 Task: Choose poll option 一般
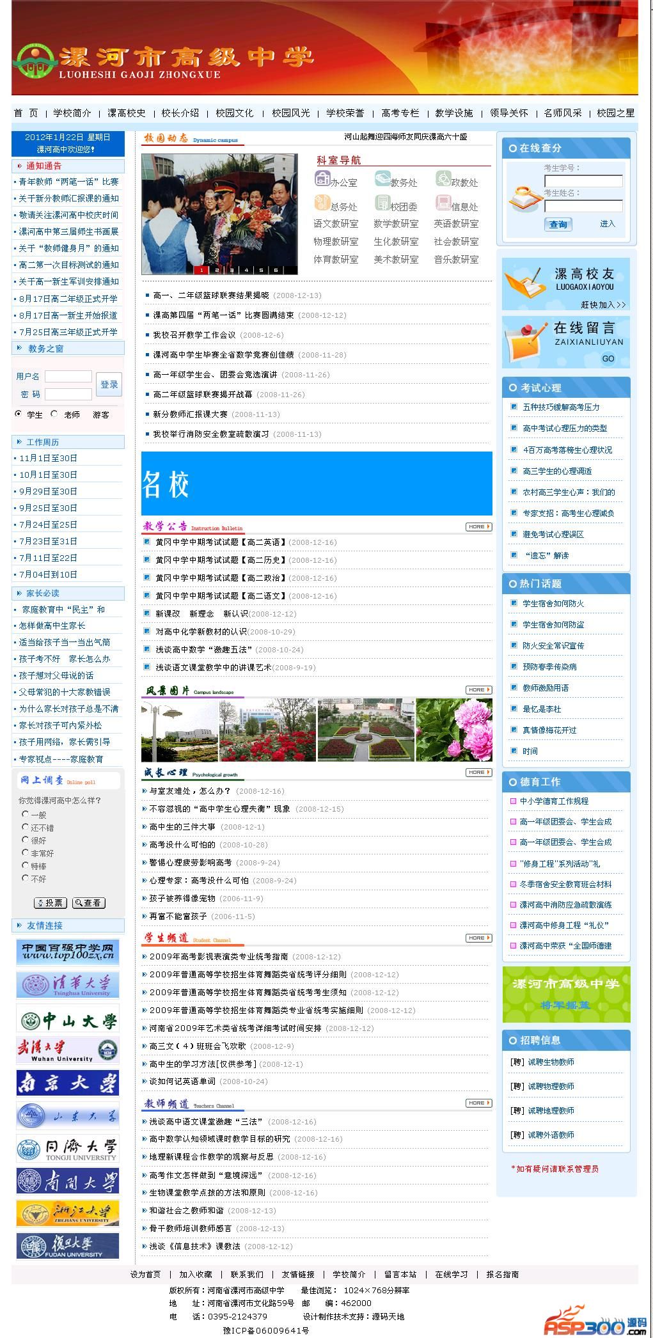(x=25, y=814)
